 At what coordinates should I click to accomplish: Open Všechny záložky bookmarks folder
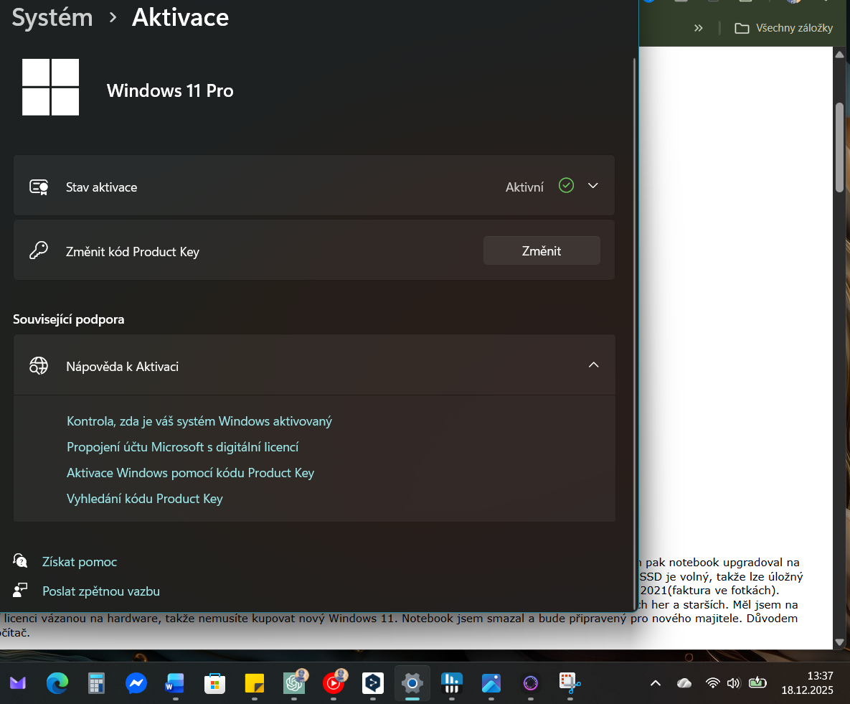click(784, 28)
